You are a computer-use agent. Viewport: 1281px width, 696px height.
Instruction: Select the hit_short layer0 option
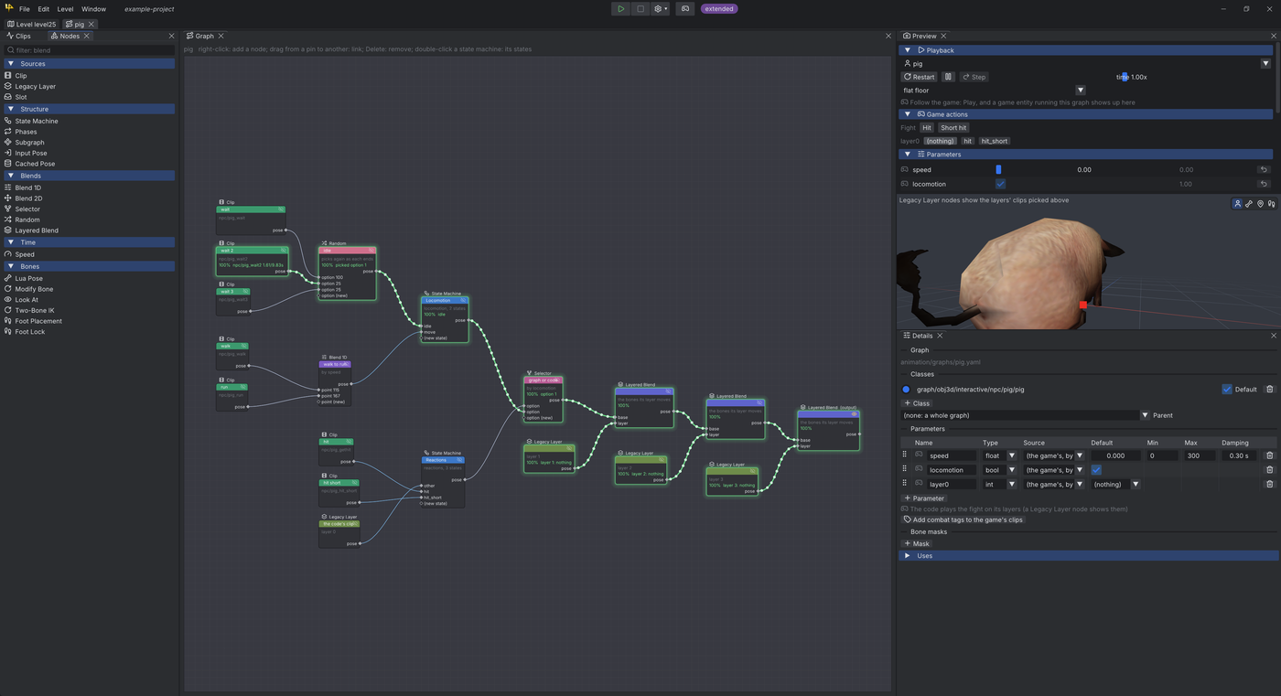[994, 142]
